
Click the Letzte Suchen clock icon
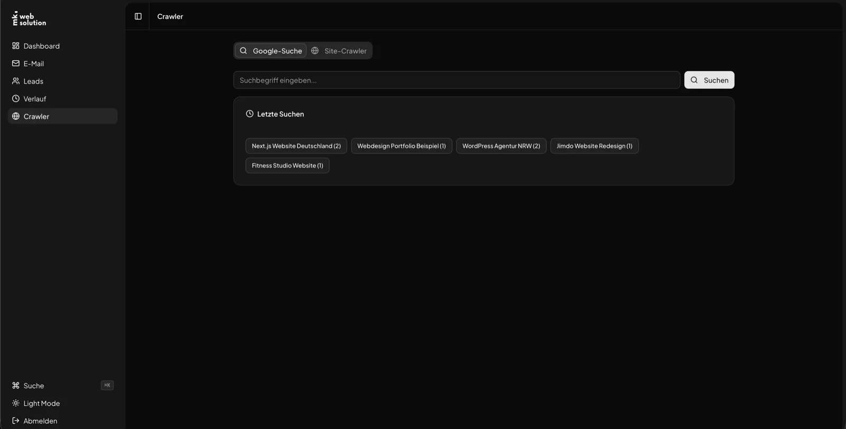pos(250,114)
